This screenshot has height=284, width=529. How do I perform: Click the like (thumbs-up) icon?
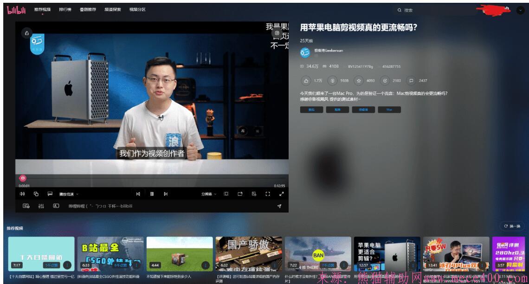pos(306,81)
